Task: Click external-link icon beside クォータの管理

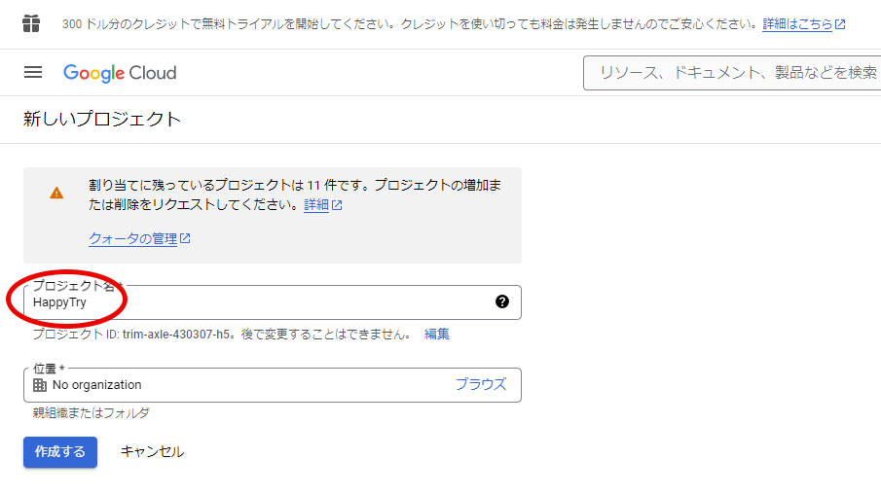Action: tap(185, 238)
